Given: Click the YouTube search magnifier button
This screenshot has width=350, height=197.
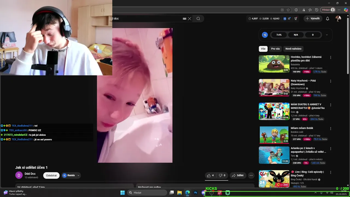Looking at the screenshot, I should (x=198, y=19).
